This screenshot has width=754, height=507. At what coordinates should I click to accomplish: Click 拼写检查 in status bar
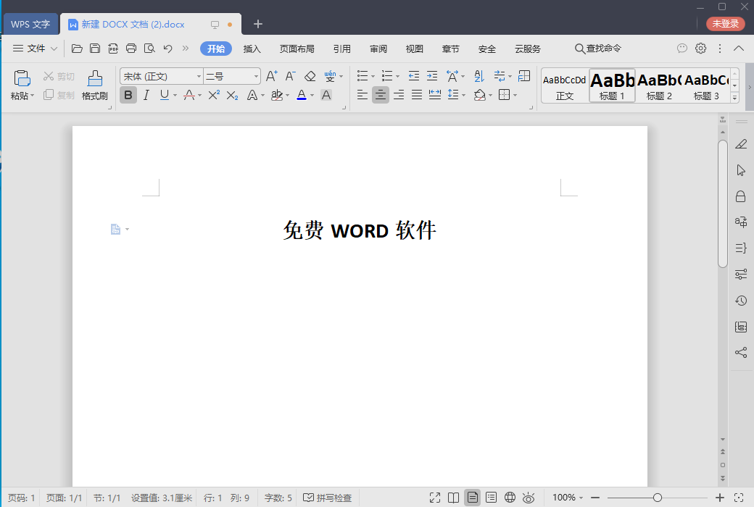click(x=328, y=498)
